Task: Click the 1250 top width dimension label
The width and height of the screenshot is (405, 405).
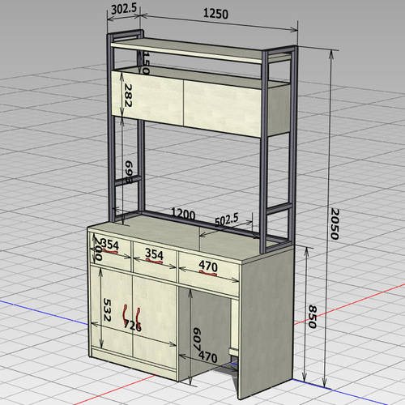Action: (x=215, y=14)
